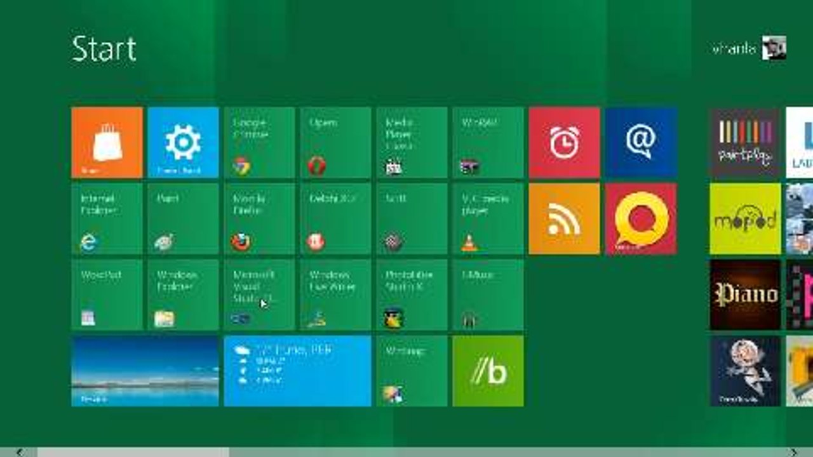Launch the Internet Explorer tile
Image resolution: width=813 pixels, height=457 pixels.
click(x=107, y=218)
